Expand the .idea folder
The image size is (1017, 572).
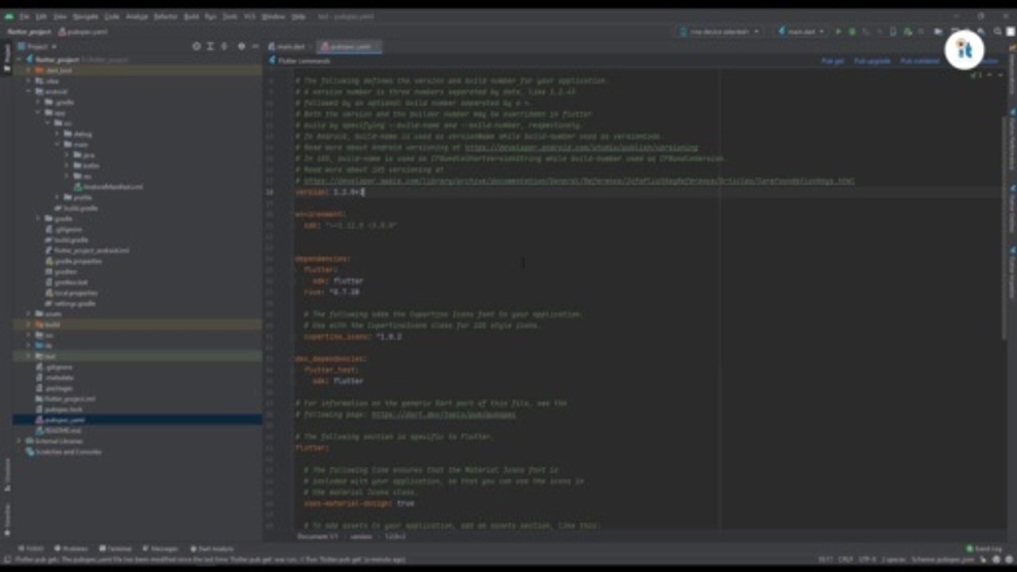(29, 81)
